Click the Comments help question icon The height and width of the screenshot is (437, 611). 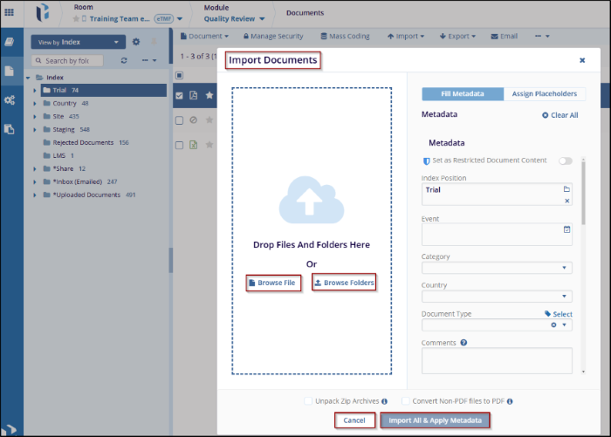(464, 343)
